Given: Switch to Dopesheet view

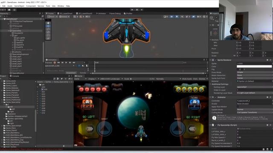Looking at the screenshot, I should (x=71, y=73).
